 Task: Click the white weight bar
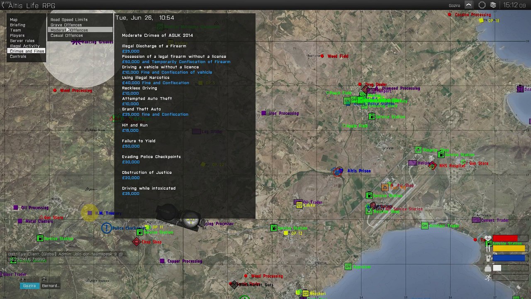point(497,268)
